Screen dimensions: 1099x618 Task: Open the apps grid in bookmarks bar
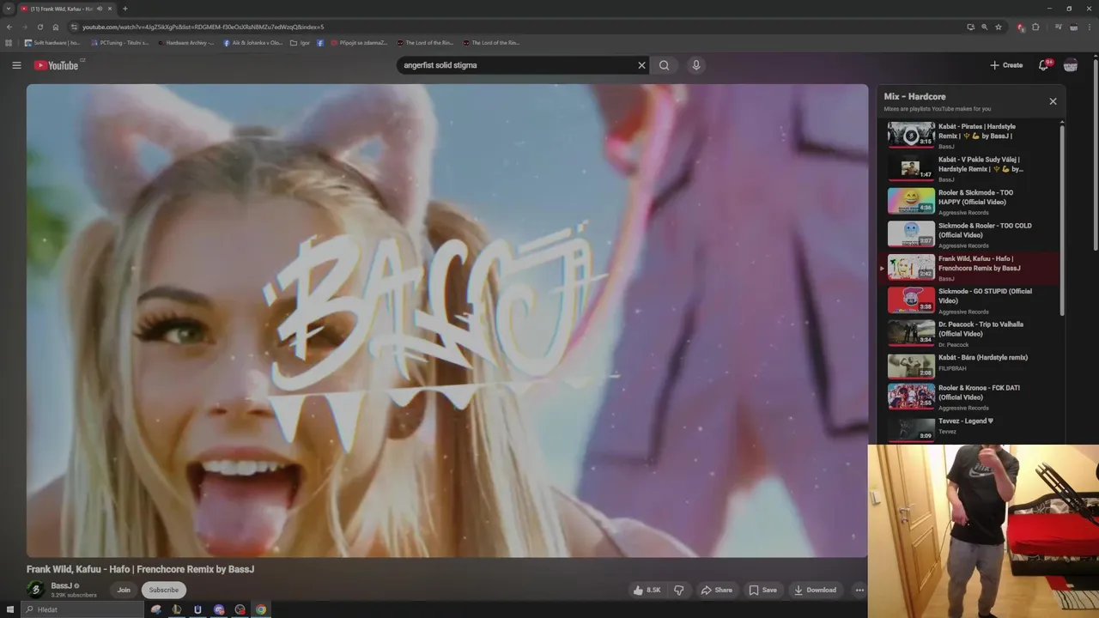9,42
